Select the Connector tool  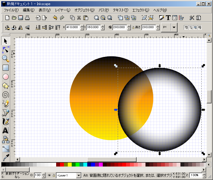tap(6, 140)
